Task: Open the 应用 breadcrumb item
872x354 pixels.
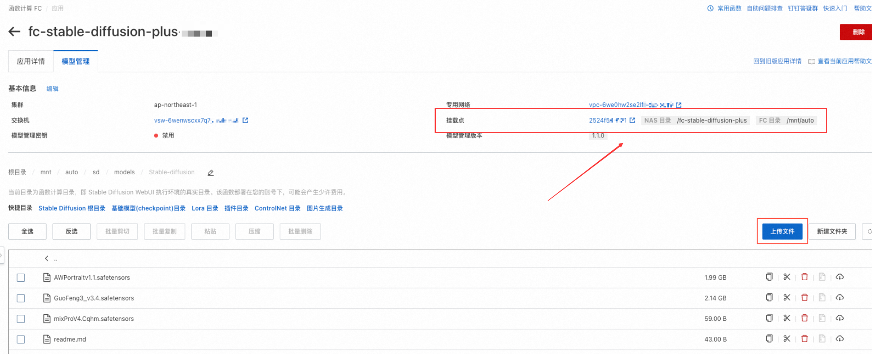Action: click(58, 8)
